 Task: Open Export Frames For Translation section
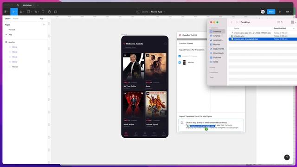pyautogui.click(x=192, y=50)
